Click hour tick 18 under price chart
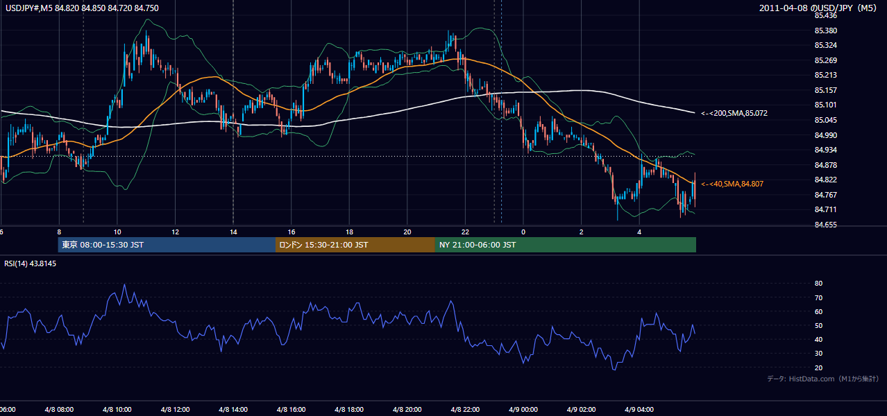The image size is (887, 416). (349, 232)
